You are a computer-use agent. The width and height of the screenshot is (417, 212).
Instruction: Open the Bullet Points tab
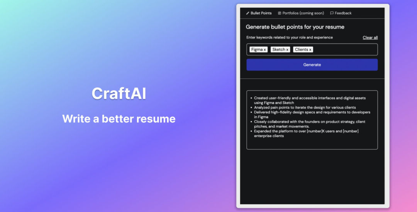click(x=259, y=13)
